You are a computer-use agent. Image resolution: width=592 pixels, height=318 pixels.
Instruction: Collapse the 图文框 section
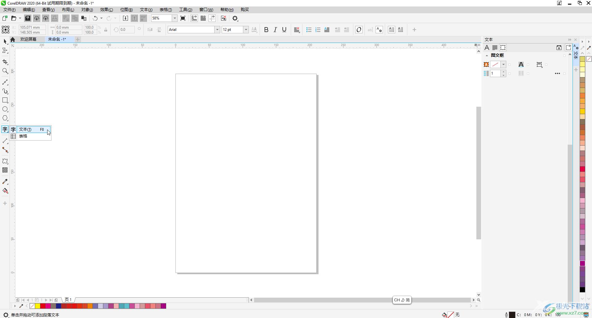click(x=487, y=56)
